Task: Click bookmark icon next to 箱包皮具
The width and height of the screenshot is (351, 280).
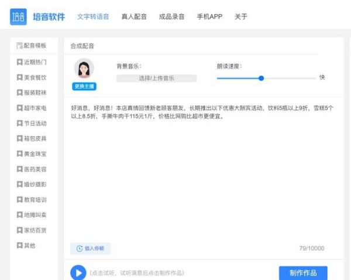Action: (20, 139)
